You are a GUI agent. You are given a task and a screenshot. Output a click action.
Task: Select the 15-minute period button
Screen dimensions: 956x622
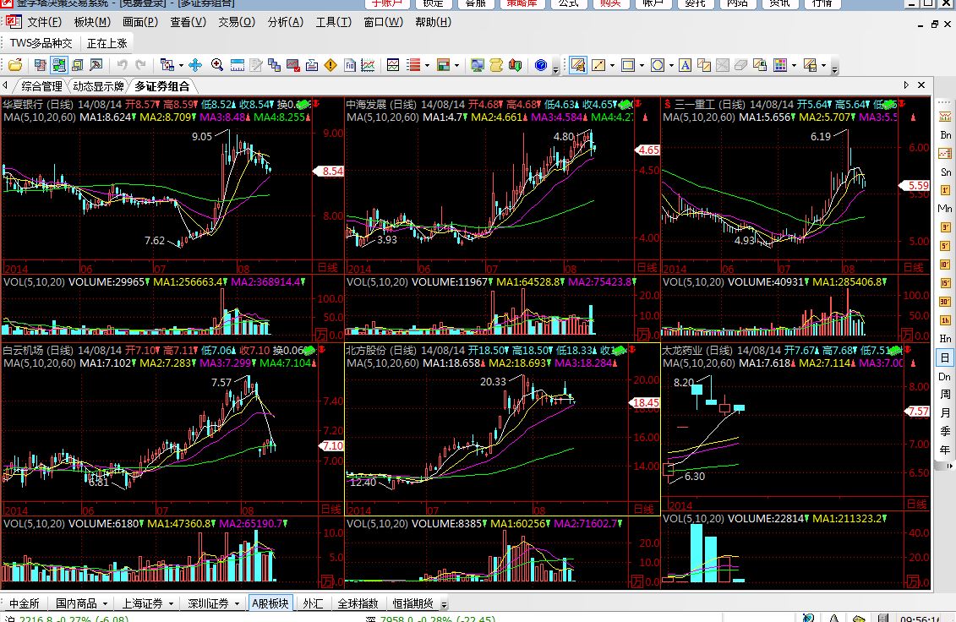945,283
